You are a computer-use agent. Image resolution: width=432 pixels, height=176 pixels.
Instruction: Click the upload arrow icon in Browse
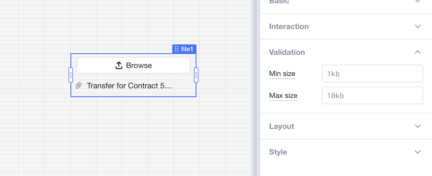coord(119,66)
